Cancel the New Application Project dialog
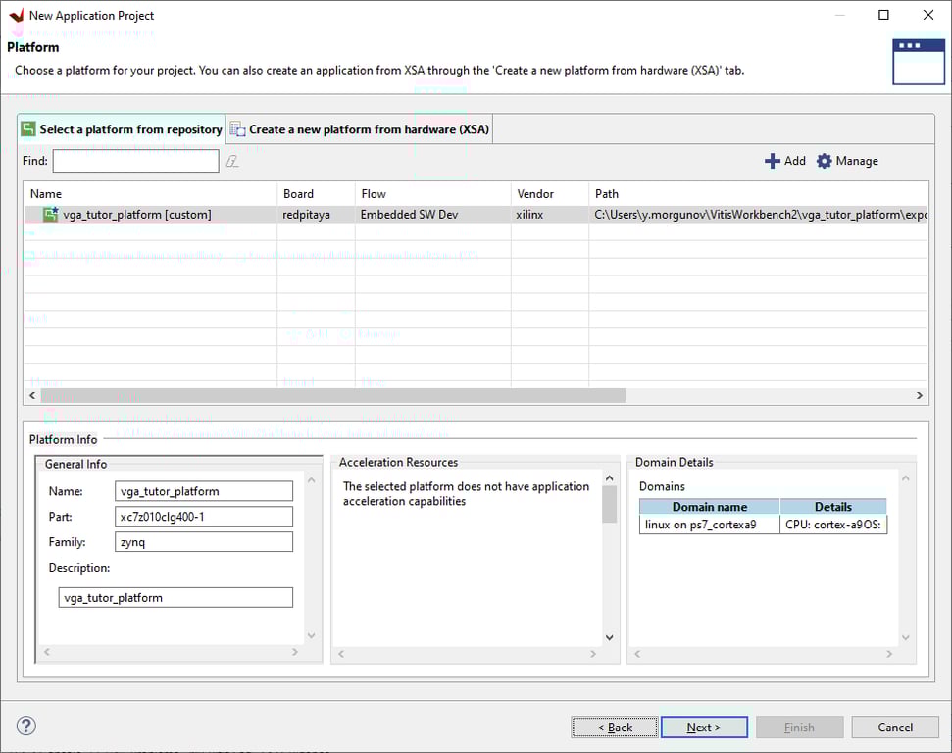This screenshot has height=753, width=952. point(895,727)
